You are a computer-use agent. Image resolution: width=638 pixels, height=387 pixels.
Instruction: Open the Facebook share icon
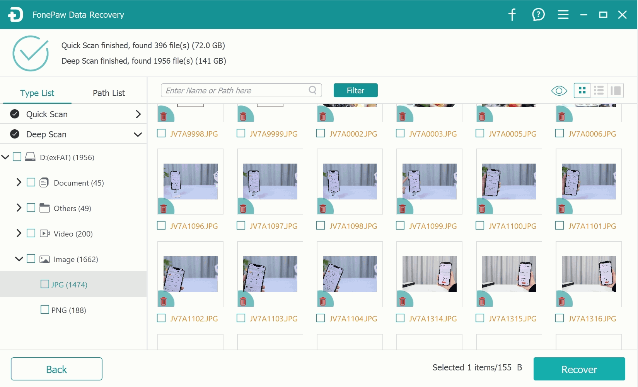click(512, 15)
